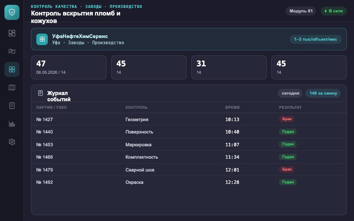Open the camera map icon in sidebar
354x221 pixels.
(12, 51)
